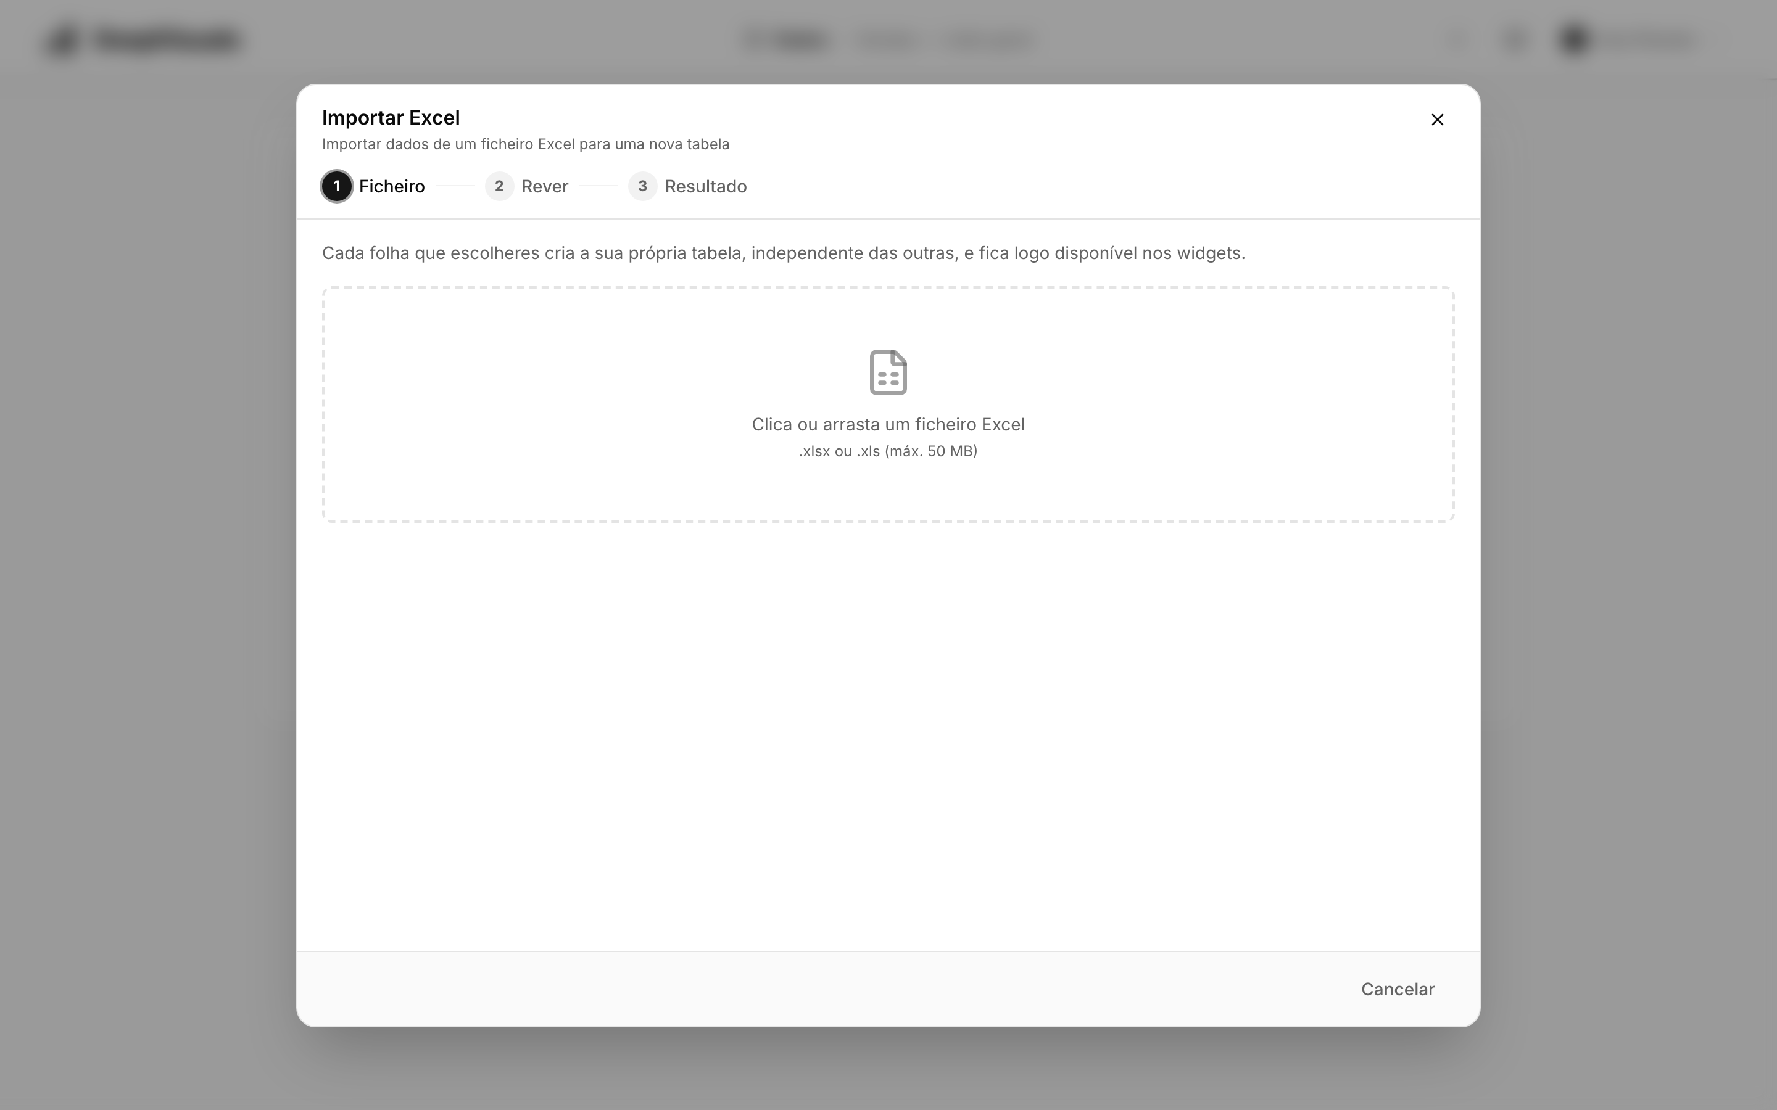1777x1110 pixels.
Task: Select step 1 Ficheiro
Action: click(374, 186)
